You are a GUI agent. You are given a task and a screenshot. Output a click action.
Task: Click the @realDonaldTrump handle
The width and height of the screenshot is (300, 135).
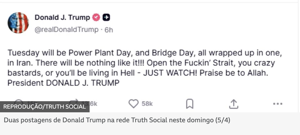tap(66, 30)
